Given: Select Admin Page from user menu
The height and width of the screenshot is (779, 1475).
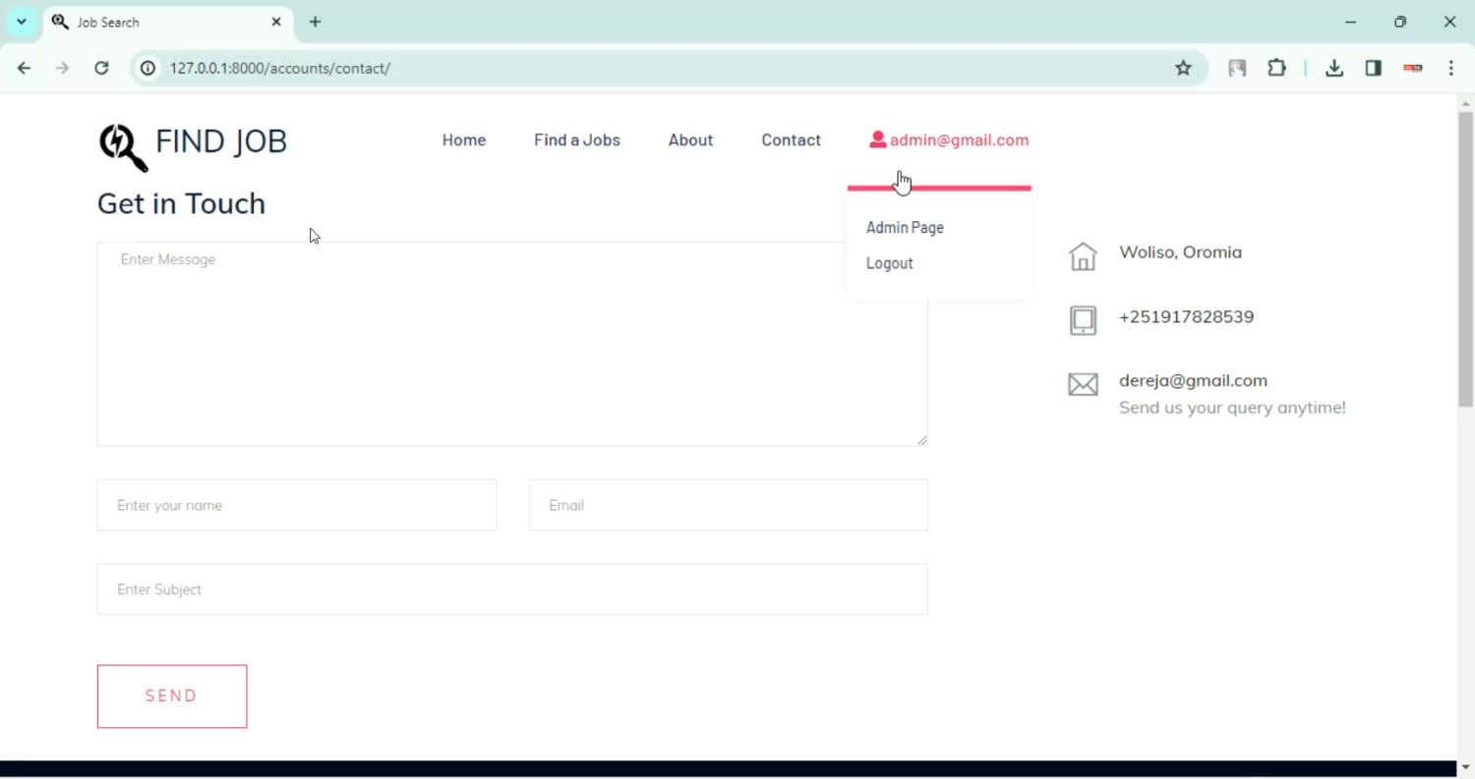Looking at the screenshot, I should pos(905,227).
